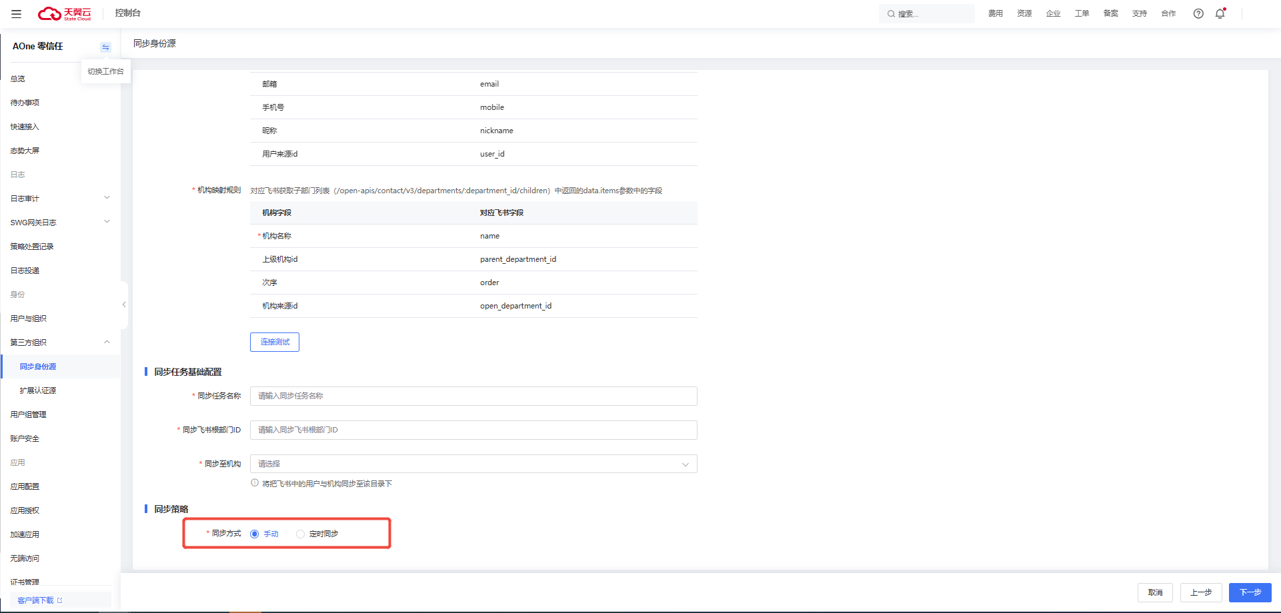This screenshot has height=613, width=1281.
Task: Open 应用授权 in the sidebar
Action: (x=25, y=510)
